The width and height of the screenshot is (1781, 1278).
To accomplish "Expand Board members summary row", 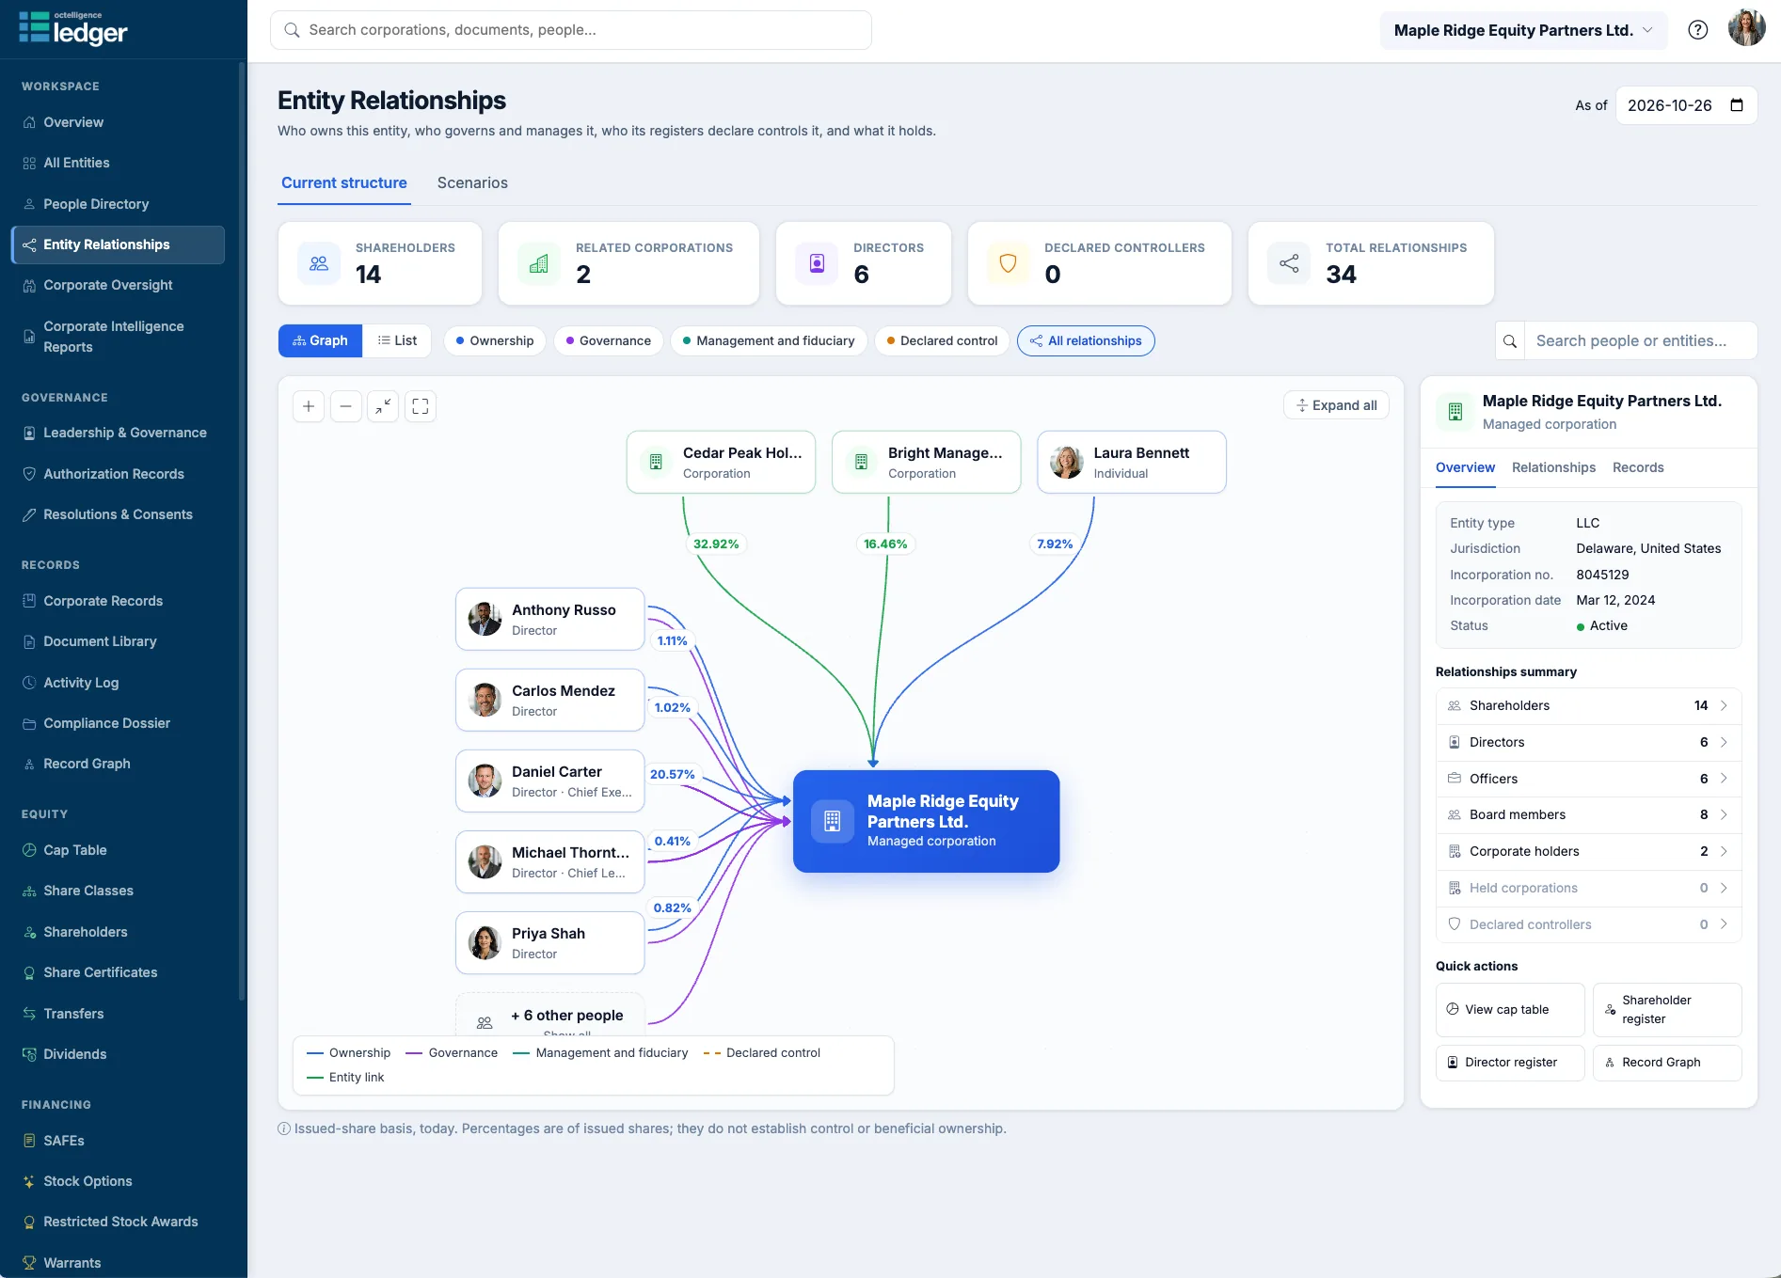I will (1588, 814).
